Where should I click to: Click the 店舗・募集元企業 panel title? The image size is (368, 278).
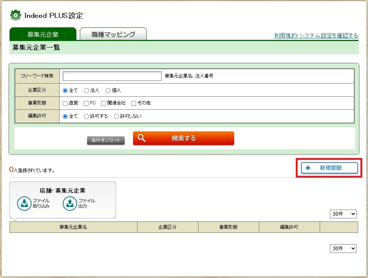[62, 190]
